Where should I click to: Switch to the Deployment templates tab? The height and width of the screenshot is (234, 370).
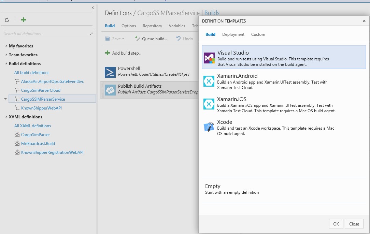(233, 34)
